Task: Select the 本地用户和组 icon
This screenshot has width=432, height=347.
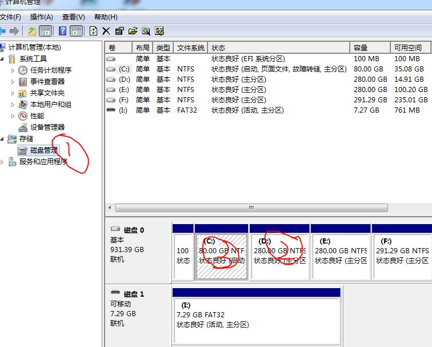Action: click(x=23, y=105)
